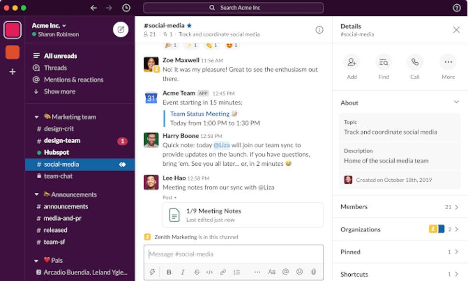Click the pinned items count in header
468x281 pixels.
[x=168, y=34]
